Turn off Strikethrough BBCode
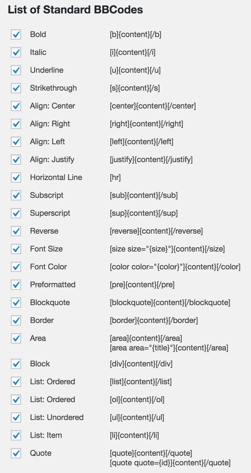 [16, 88]
